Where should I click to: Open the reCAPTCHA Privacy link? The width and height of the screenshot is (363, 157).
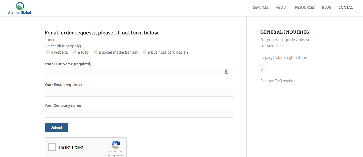112,155
